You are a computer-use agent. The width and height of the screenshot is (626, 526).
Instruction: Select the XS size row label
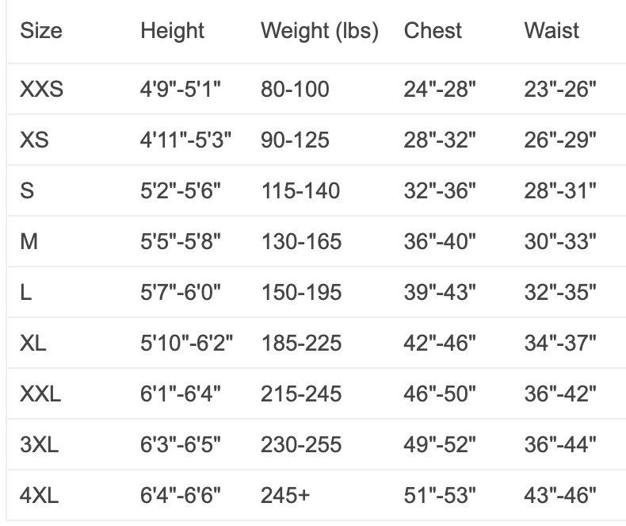point(34,140)
